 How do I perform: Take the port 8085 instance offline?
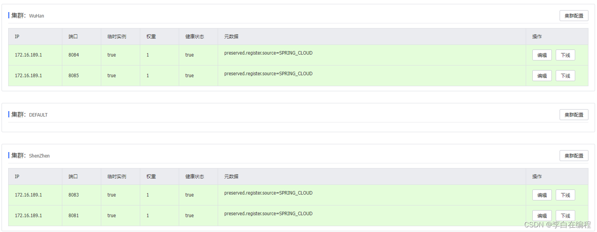[x=565, y=76]
